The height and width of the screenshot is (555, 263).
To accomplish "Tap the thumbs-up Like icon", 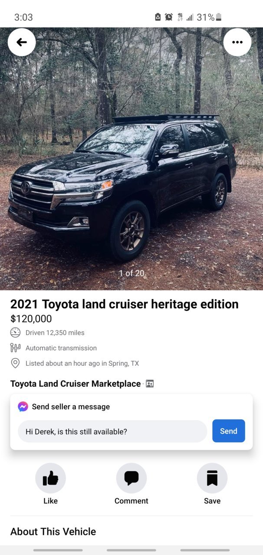I will tap(50, 478).
